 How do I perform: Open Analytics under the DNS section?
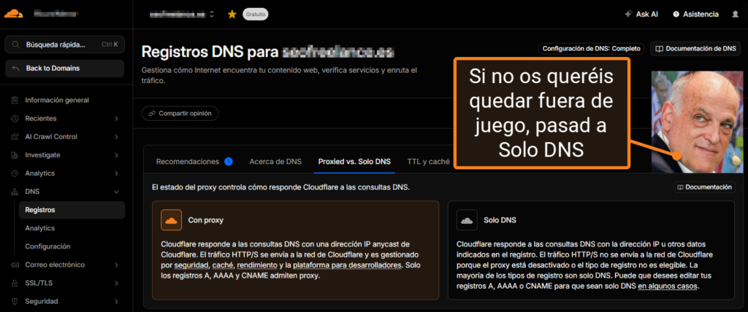coord(39,228)
